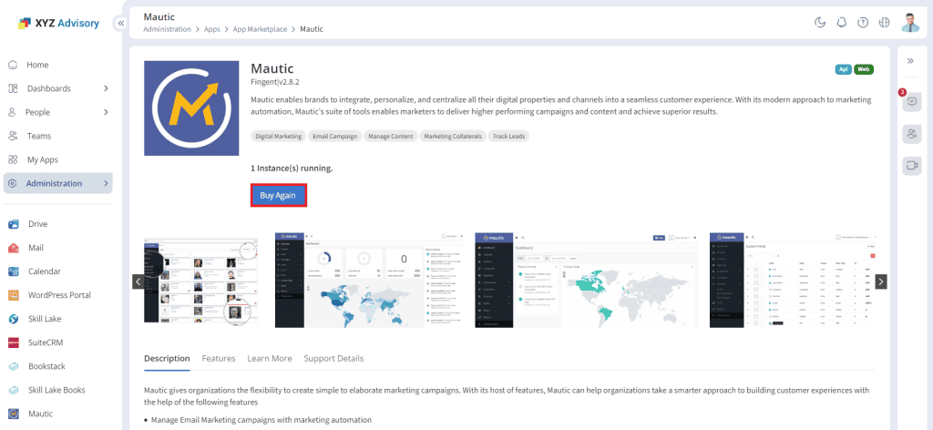Image resolution: width=933 pixels, height=430 pixels.
Task: Open chat messages icon with red badge
Action: (911, 102)
